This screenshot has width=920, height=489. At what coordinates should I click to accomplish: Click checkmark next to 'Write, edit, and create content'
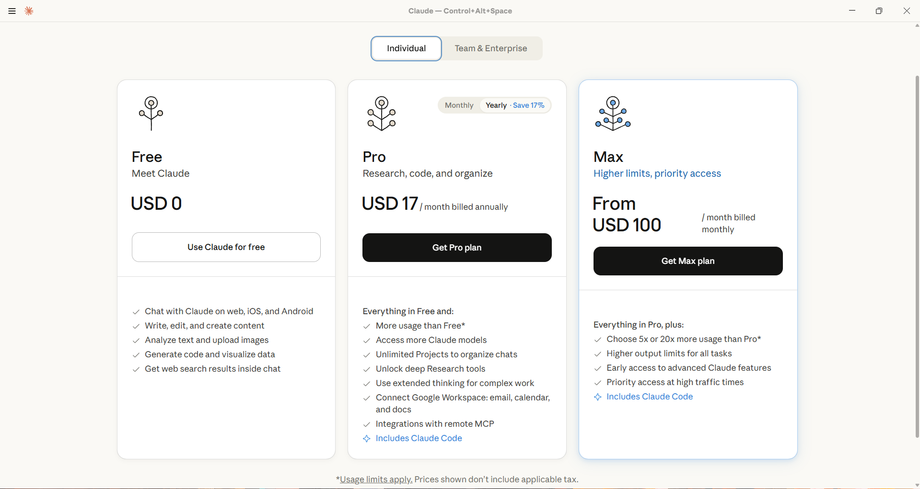pyautogui.click(x=136, y=326)
